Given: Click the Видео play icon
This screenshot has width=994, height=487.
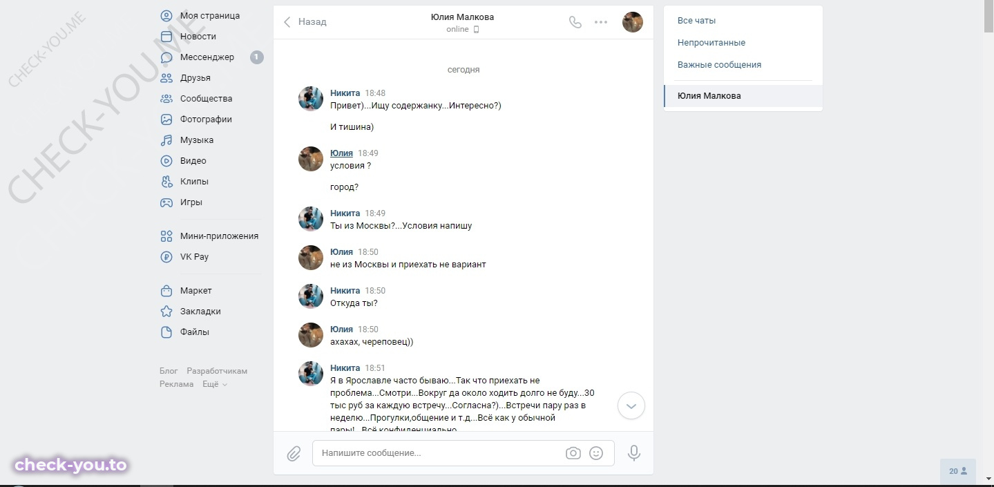Looking at the screenshot, I should pos(166,160).
